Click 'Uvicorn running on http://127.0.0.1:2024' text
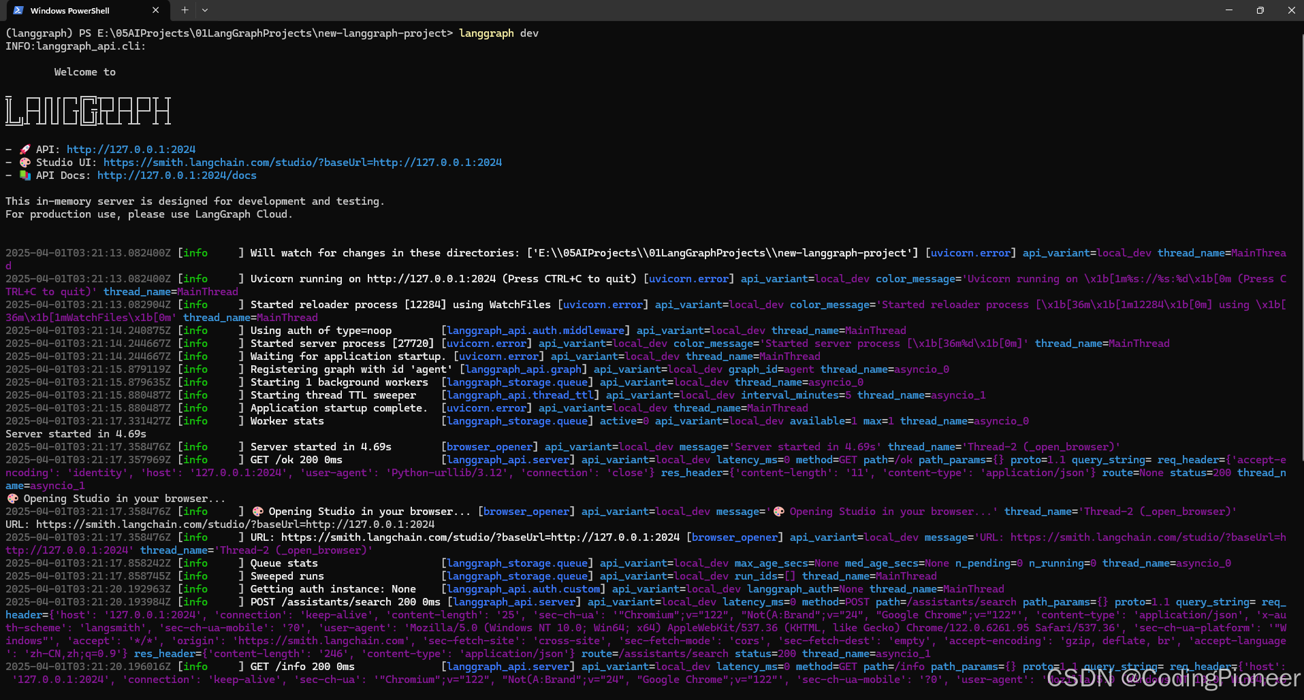The height and width of the screenshot is (700, 1304). (373, 279)
